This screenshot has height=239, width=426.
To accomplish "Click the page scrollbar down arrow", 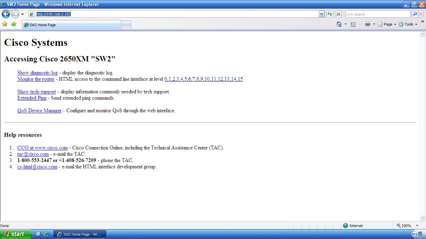I will 423,218.
